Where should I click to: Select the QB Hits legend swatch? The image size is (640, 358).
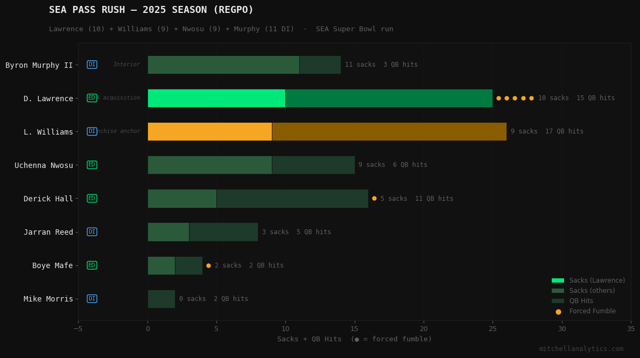pyautogui.click(x=558, y=301)
